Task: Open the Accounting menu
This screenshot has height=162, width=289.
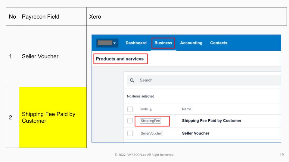Action: pos(191,43)
